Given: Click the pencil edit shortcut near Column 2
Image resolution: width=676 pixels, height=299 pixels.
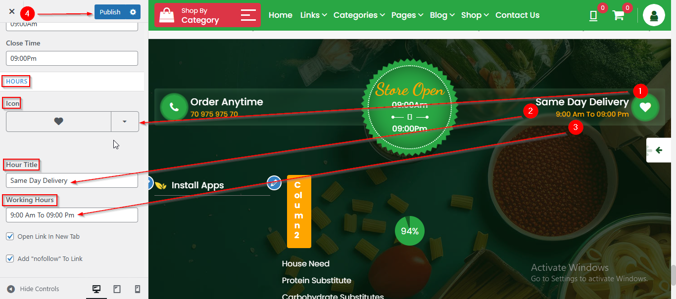Looking at the screenshot, I should click(x=274, y=183).
